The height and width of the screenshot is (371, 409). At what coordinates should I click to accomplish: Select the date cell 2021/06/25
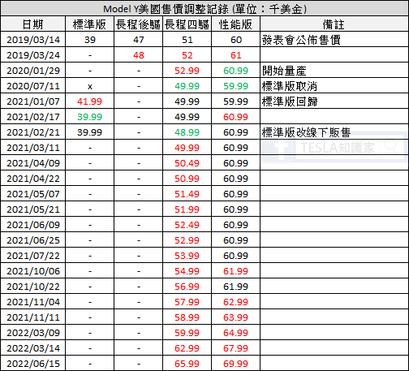(33, 240)
